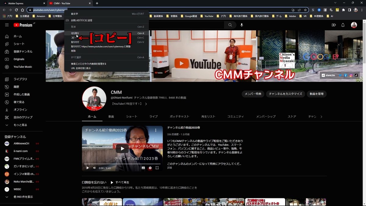The width and height of the screenshot is (366, 206).
Task: Choose 切り取り in the context menu
Action: click(x=106, y=33)
